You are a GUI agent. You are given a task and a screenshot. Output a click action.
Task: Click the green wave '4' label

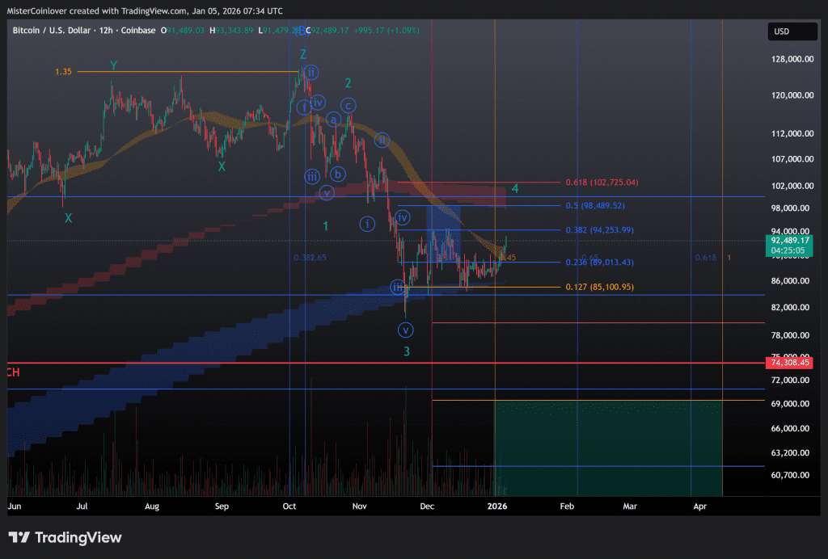pyautogui.click(x=515, y=189)
